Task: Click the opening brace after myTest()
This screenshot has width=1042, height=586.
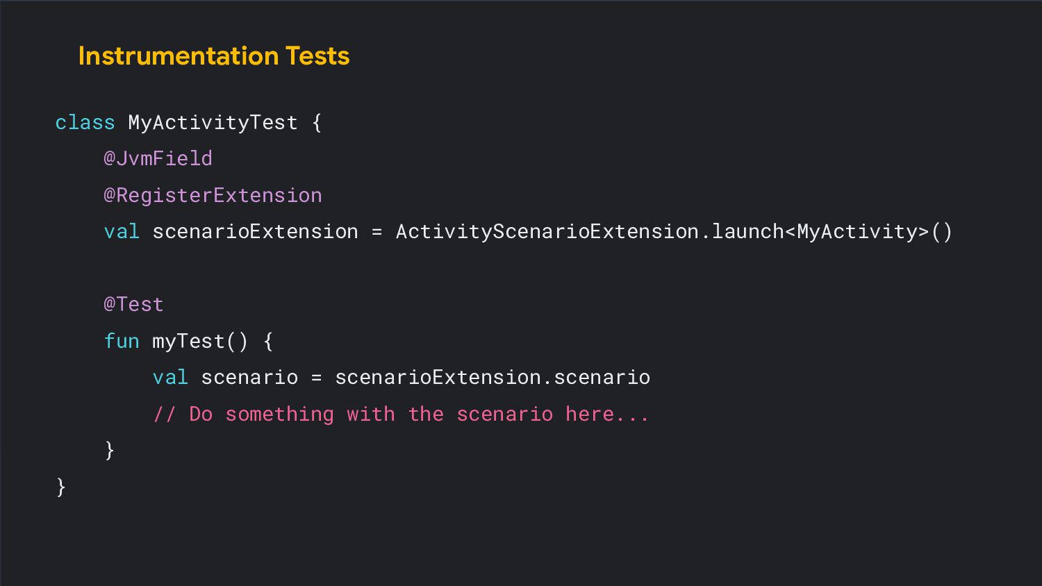Action: (x=268, y=342)
